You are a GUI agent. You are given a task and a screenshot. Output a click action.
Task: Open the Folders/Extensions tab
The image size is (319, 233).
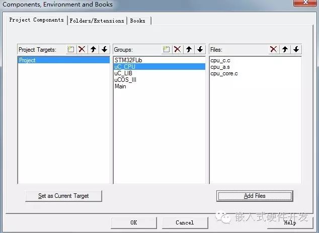(97, 21)
